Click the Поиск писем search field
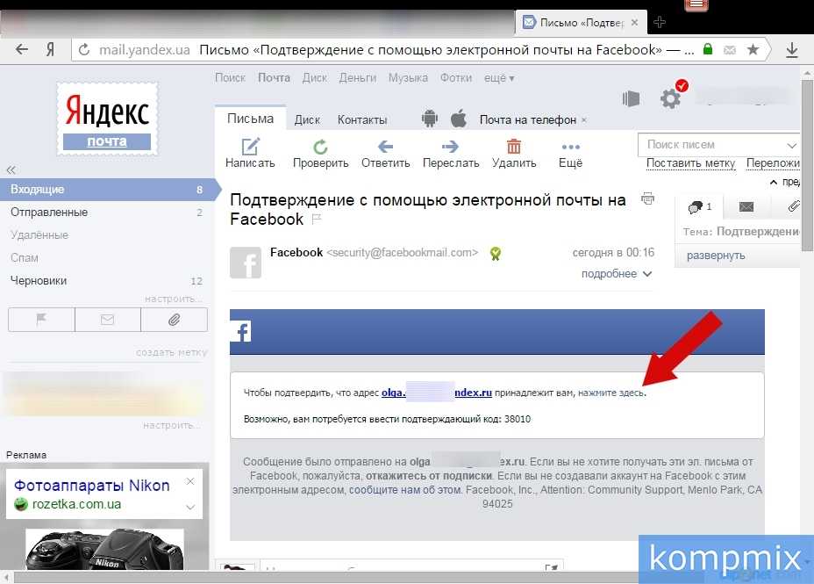The height and width of the screenshot is (584, 814). coord(715,145)
